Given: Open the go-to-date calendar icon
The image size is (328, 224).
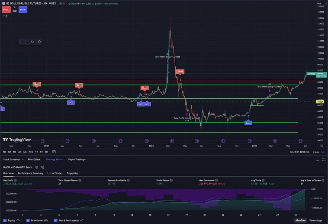Looking at the screenshot, I should tap(53, 152).
